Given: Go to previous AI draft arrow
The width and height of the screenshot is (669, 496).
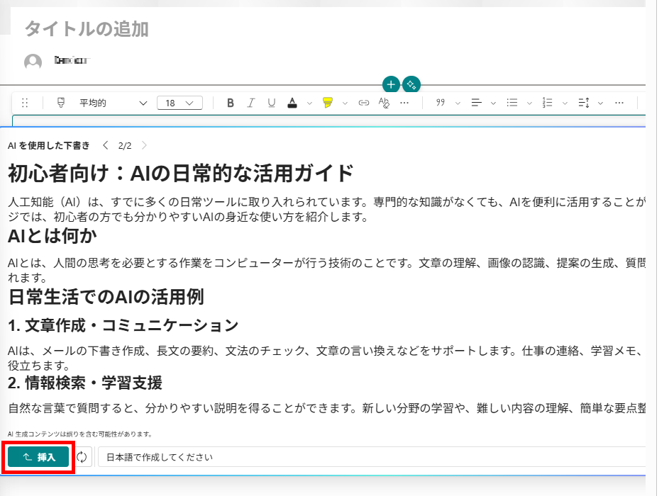Looking at the screenshot, I should 106,145.
